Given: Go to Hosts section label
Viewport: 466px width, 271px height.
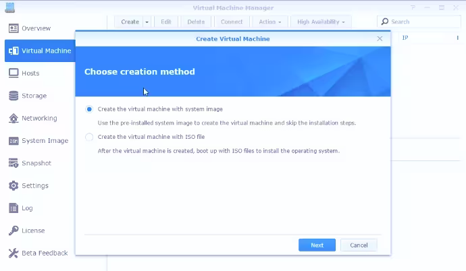Looking at the screenshot, I should tap(30, 73).
